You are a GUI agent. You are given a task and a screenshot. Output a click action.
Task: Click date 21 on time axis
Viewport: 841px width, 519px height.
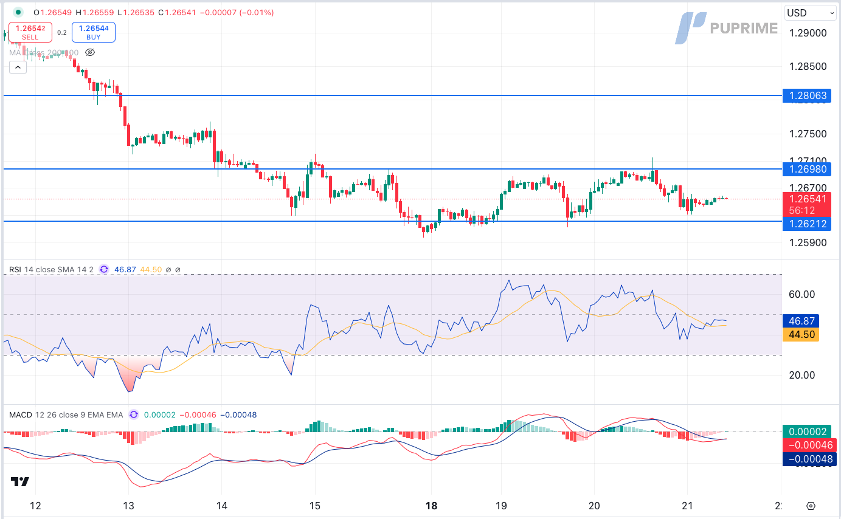[687, 506]
